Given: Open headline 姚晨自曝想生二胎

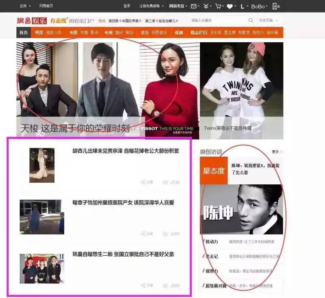Looking at the screenshot, I should (x=123, y=254).
